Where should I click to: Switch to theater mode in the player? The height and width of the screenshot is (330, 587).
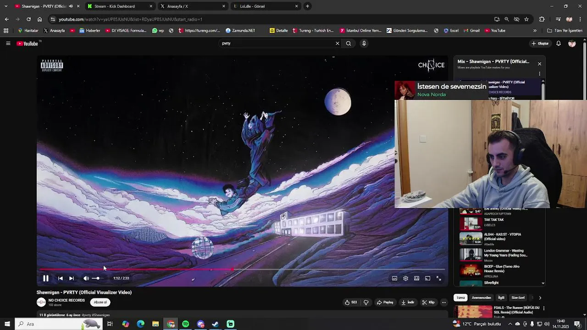[x=416, y=278]
